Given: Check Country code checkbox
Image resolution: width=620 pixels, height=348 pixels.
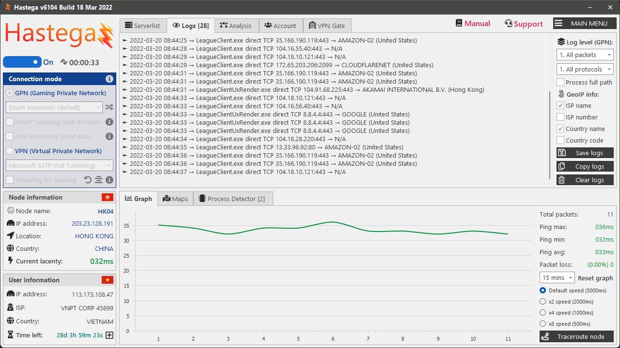Looking at the screenshot, I should tap(560, 140).
